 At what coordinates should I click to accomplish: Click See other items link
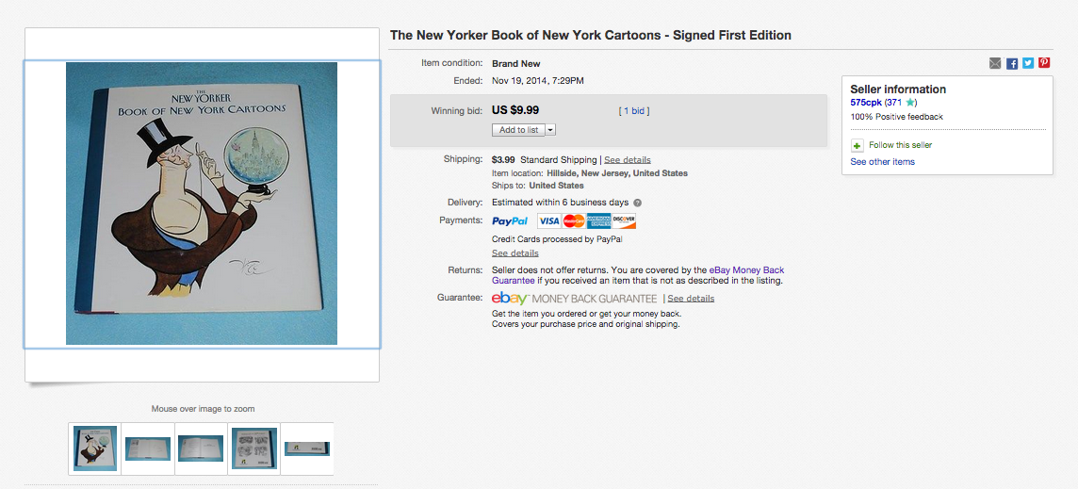tap(883, 162)
